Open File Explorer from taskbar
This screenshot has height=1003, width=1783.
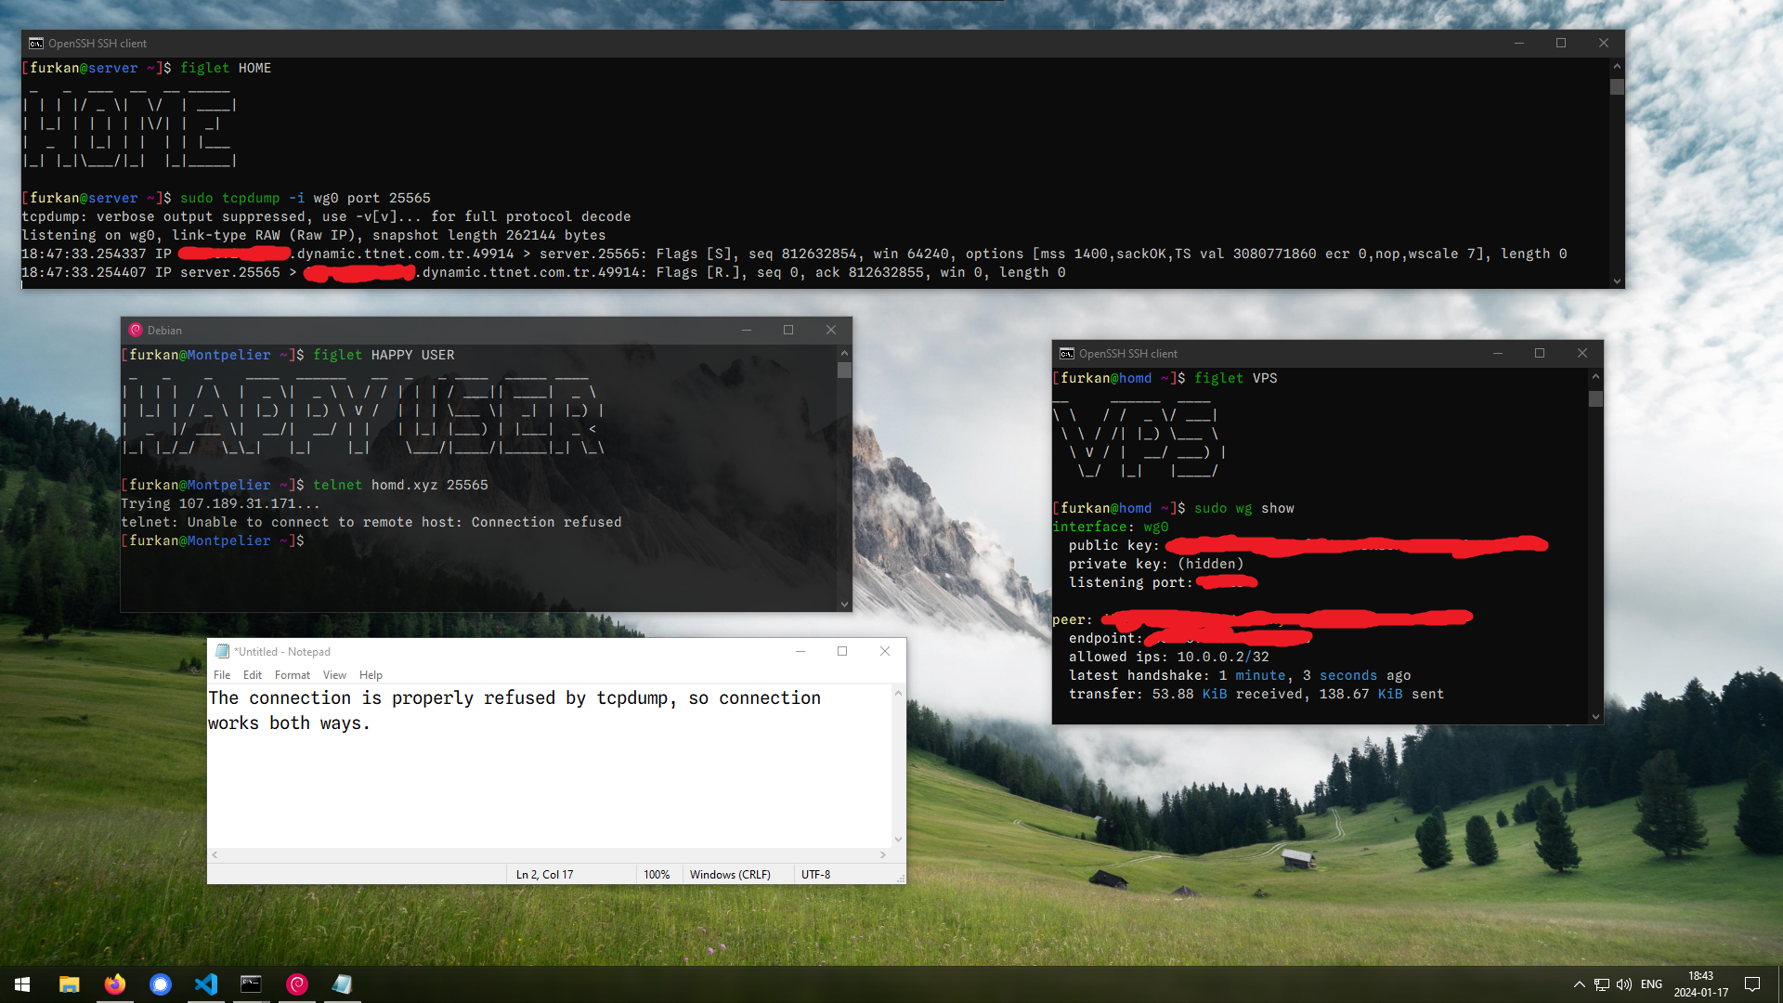pos(70,984)
